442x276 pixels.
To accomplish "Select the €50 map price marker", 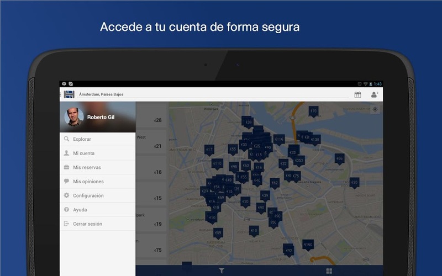I will 273,223.
